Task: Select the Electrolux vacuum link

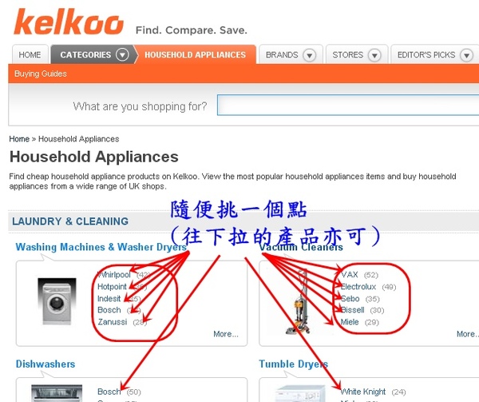Action: click(x=358, y=287)
